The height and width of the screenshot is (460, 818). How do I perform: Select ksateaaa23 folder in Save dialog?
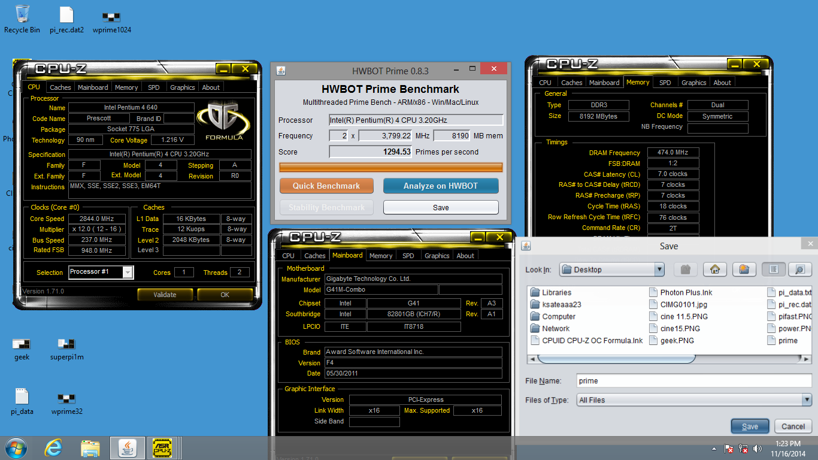(556, 304)
